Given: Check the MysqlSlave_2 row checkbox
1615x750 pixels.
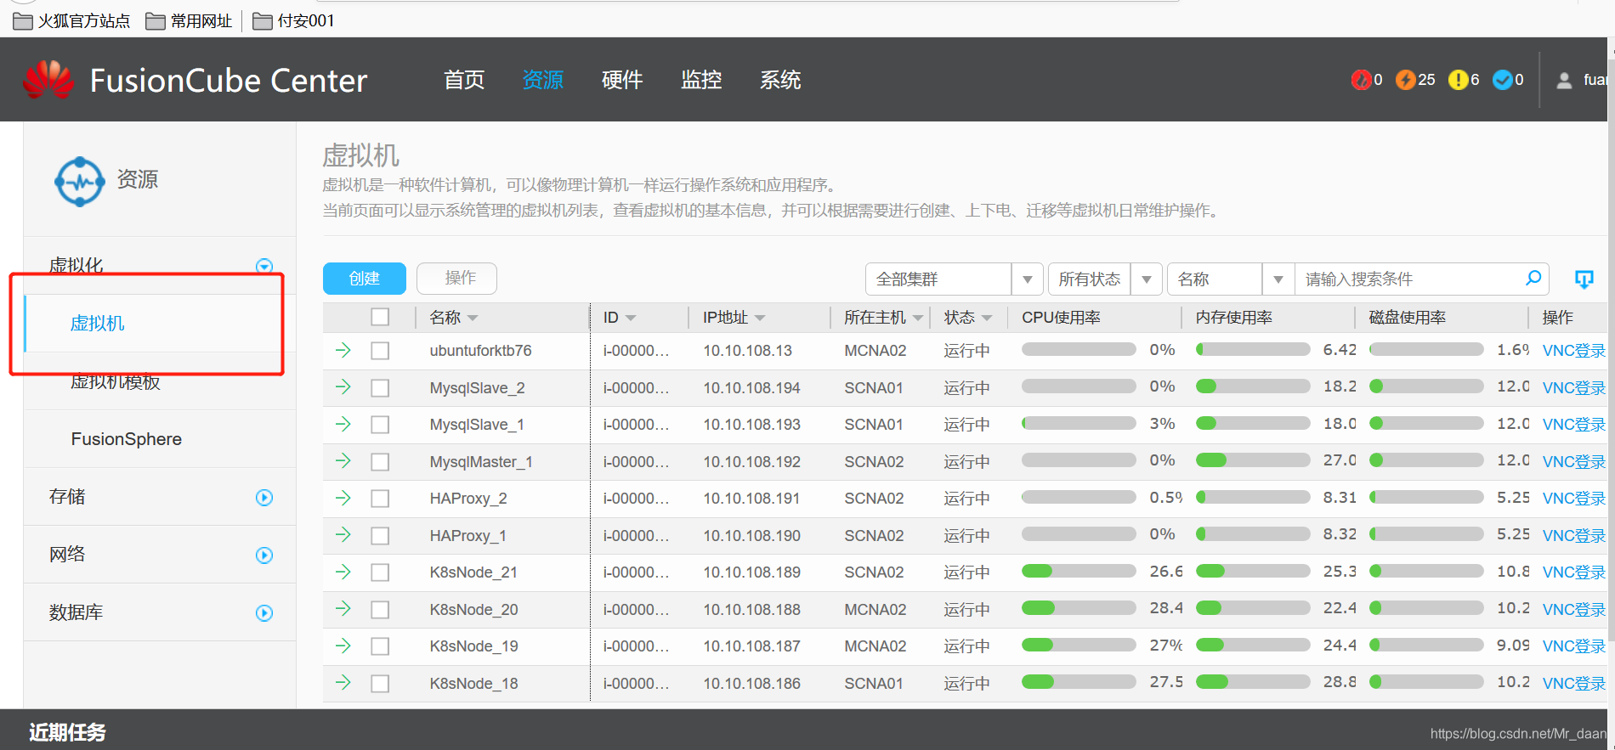Looking at the screenshot, I should (380, 388).
